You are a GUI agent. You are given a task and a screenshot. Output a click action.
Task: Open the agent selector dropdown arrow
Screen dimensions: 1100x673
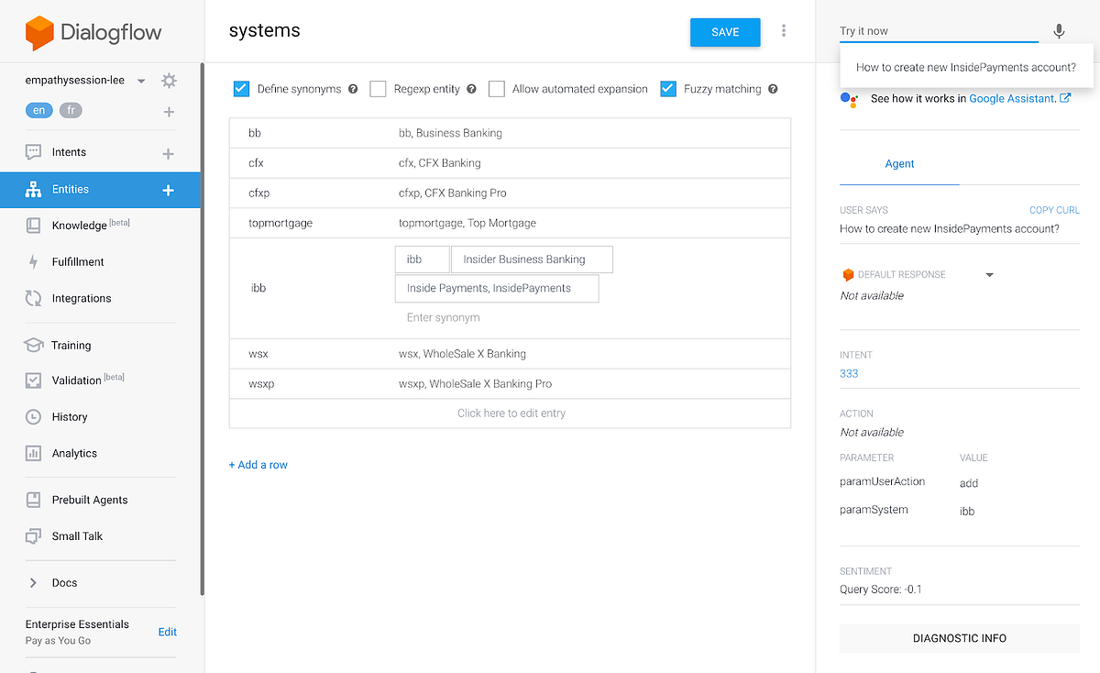[141, 81]
